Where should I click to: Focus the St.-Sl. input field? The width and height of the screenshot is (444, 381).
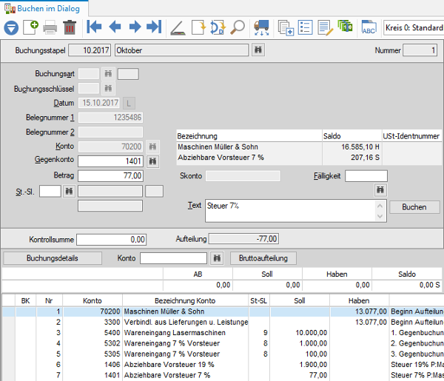[x=50, y=191]
